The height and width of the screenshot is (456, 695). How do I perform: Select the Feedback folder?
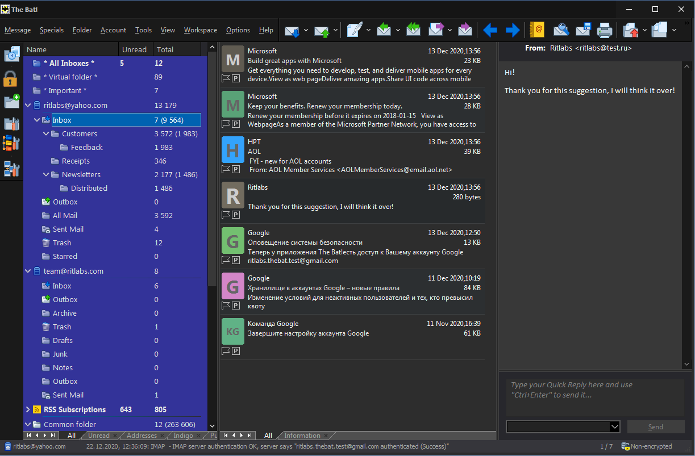87,147
